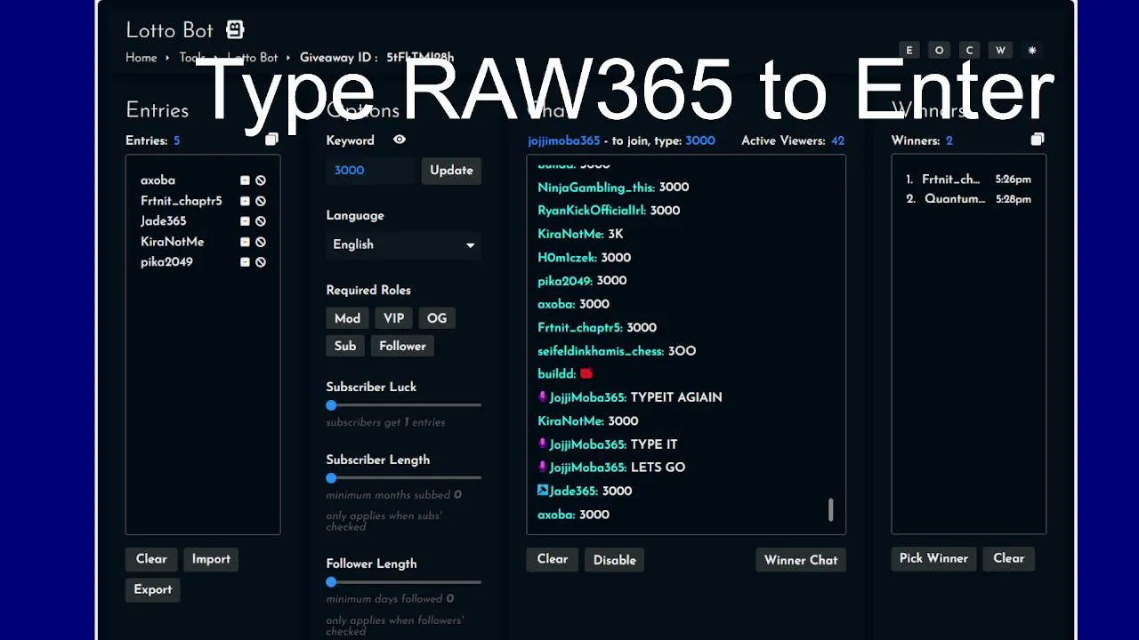Image resolution: width=1139 pixels, height=640 pixels.
Task: Click the Keyword input field containing 3000
Action: [371, 171]
